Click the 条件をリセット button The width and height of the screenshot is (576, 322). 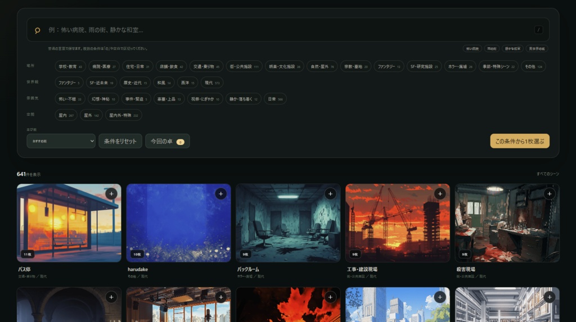point(120,141)
